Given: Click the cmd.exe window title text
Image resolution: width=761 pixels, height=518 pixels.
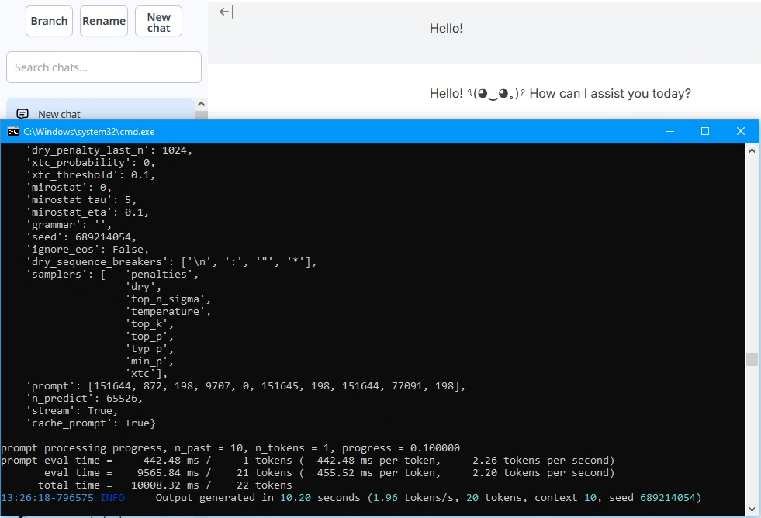Looking at the screenshot, I should point(89,132).
